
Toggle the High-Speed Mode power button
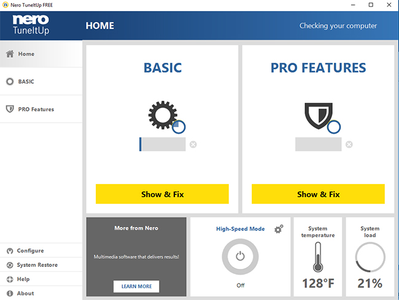(240, 256)
